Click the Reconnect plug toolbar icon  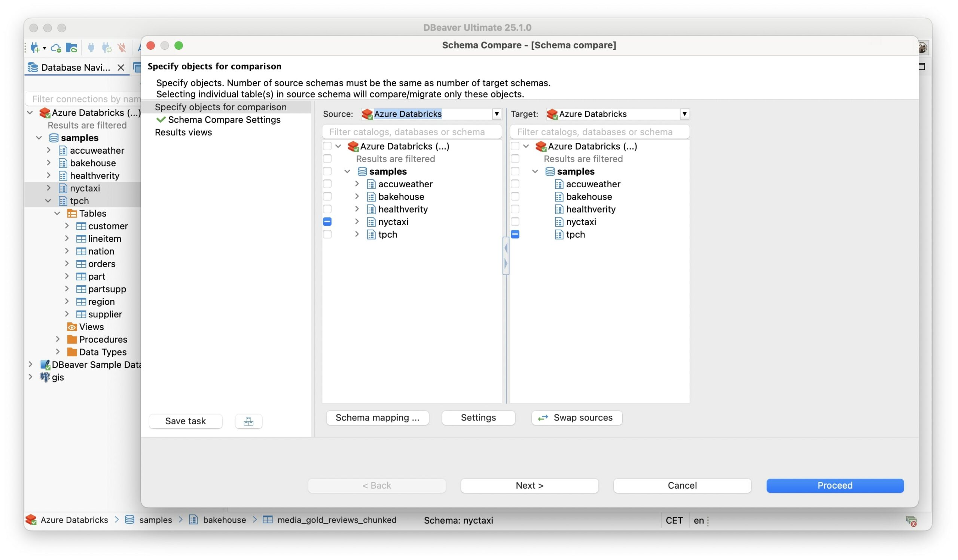(x=107, y=48)
